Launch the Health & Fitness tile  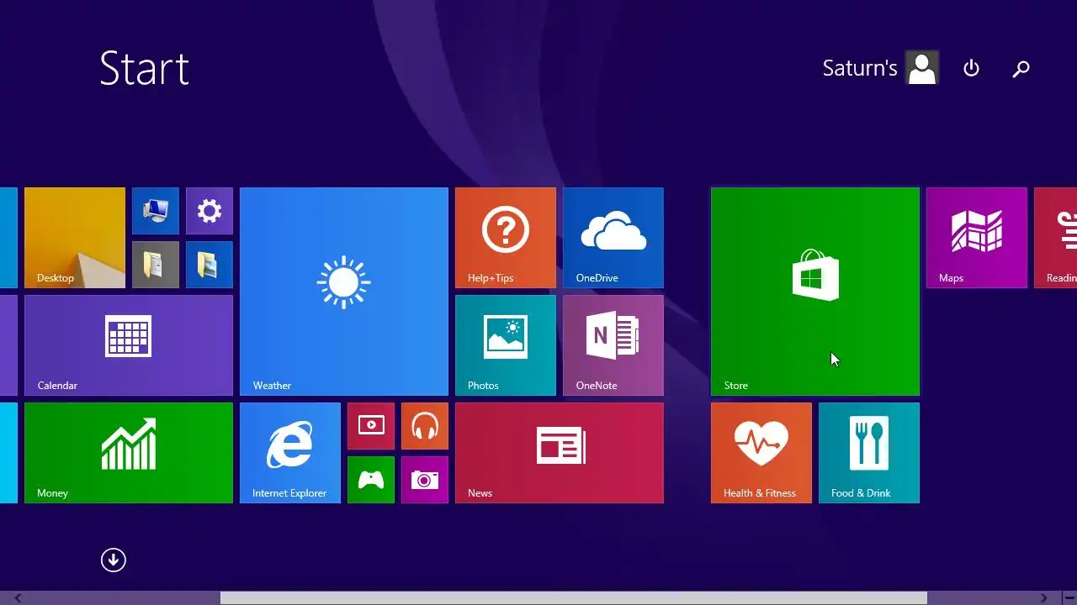click(x=761, y=453)
